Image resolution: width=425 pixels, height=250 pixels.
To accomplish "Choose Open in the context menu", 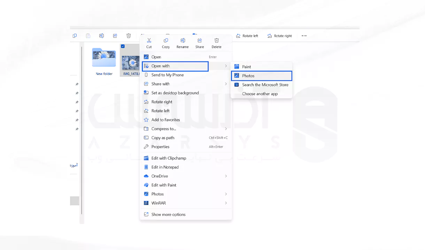I will (186, 57).
